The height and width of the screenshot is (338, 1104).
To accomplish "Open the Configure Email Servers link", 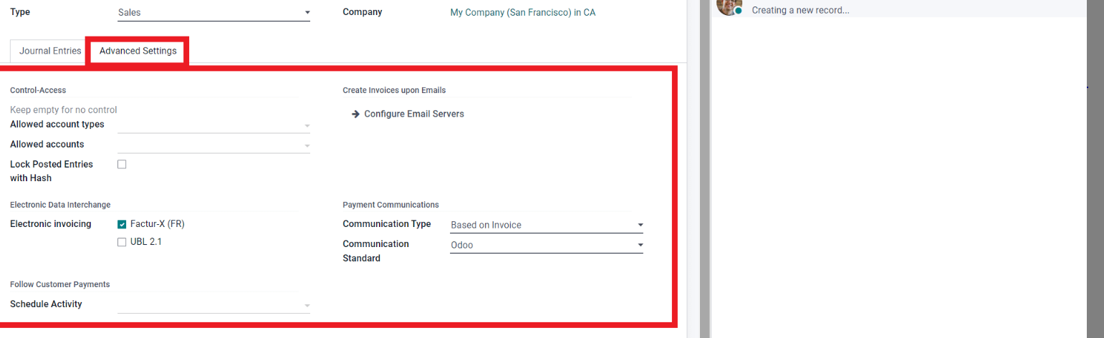I will tap(414, 114).
